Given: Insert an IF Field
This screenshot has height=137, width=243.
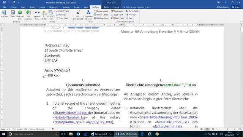Looking at the screenshot, I should 44,15.
